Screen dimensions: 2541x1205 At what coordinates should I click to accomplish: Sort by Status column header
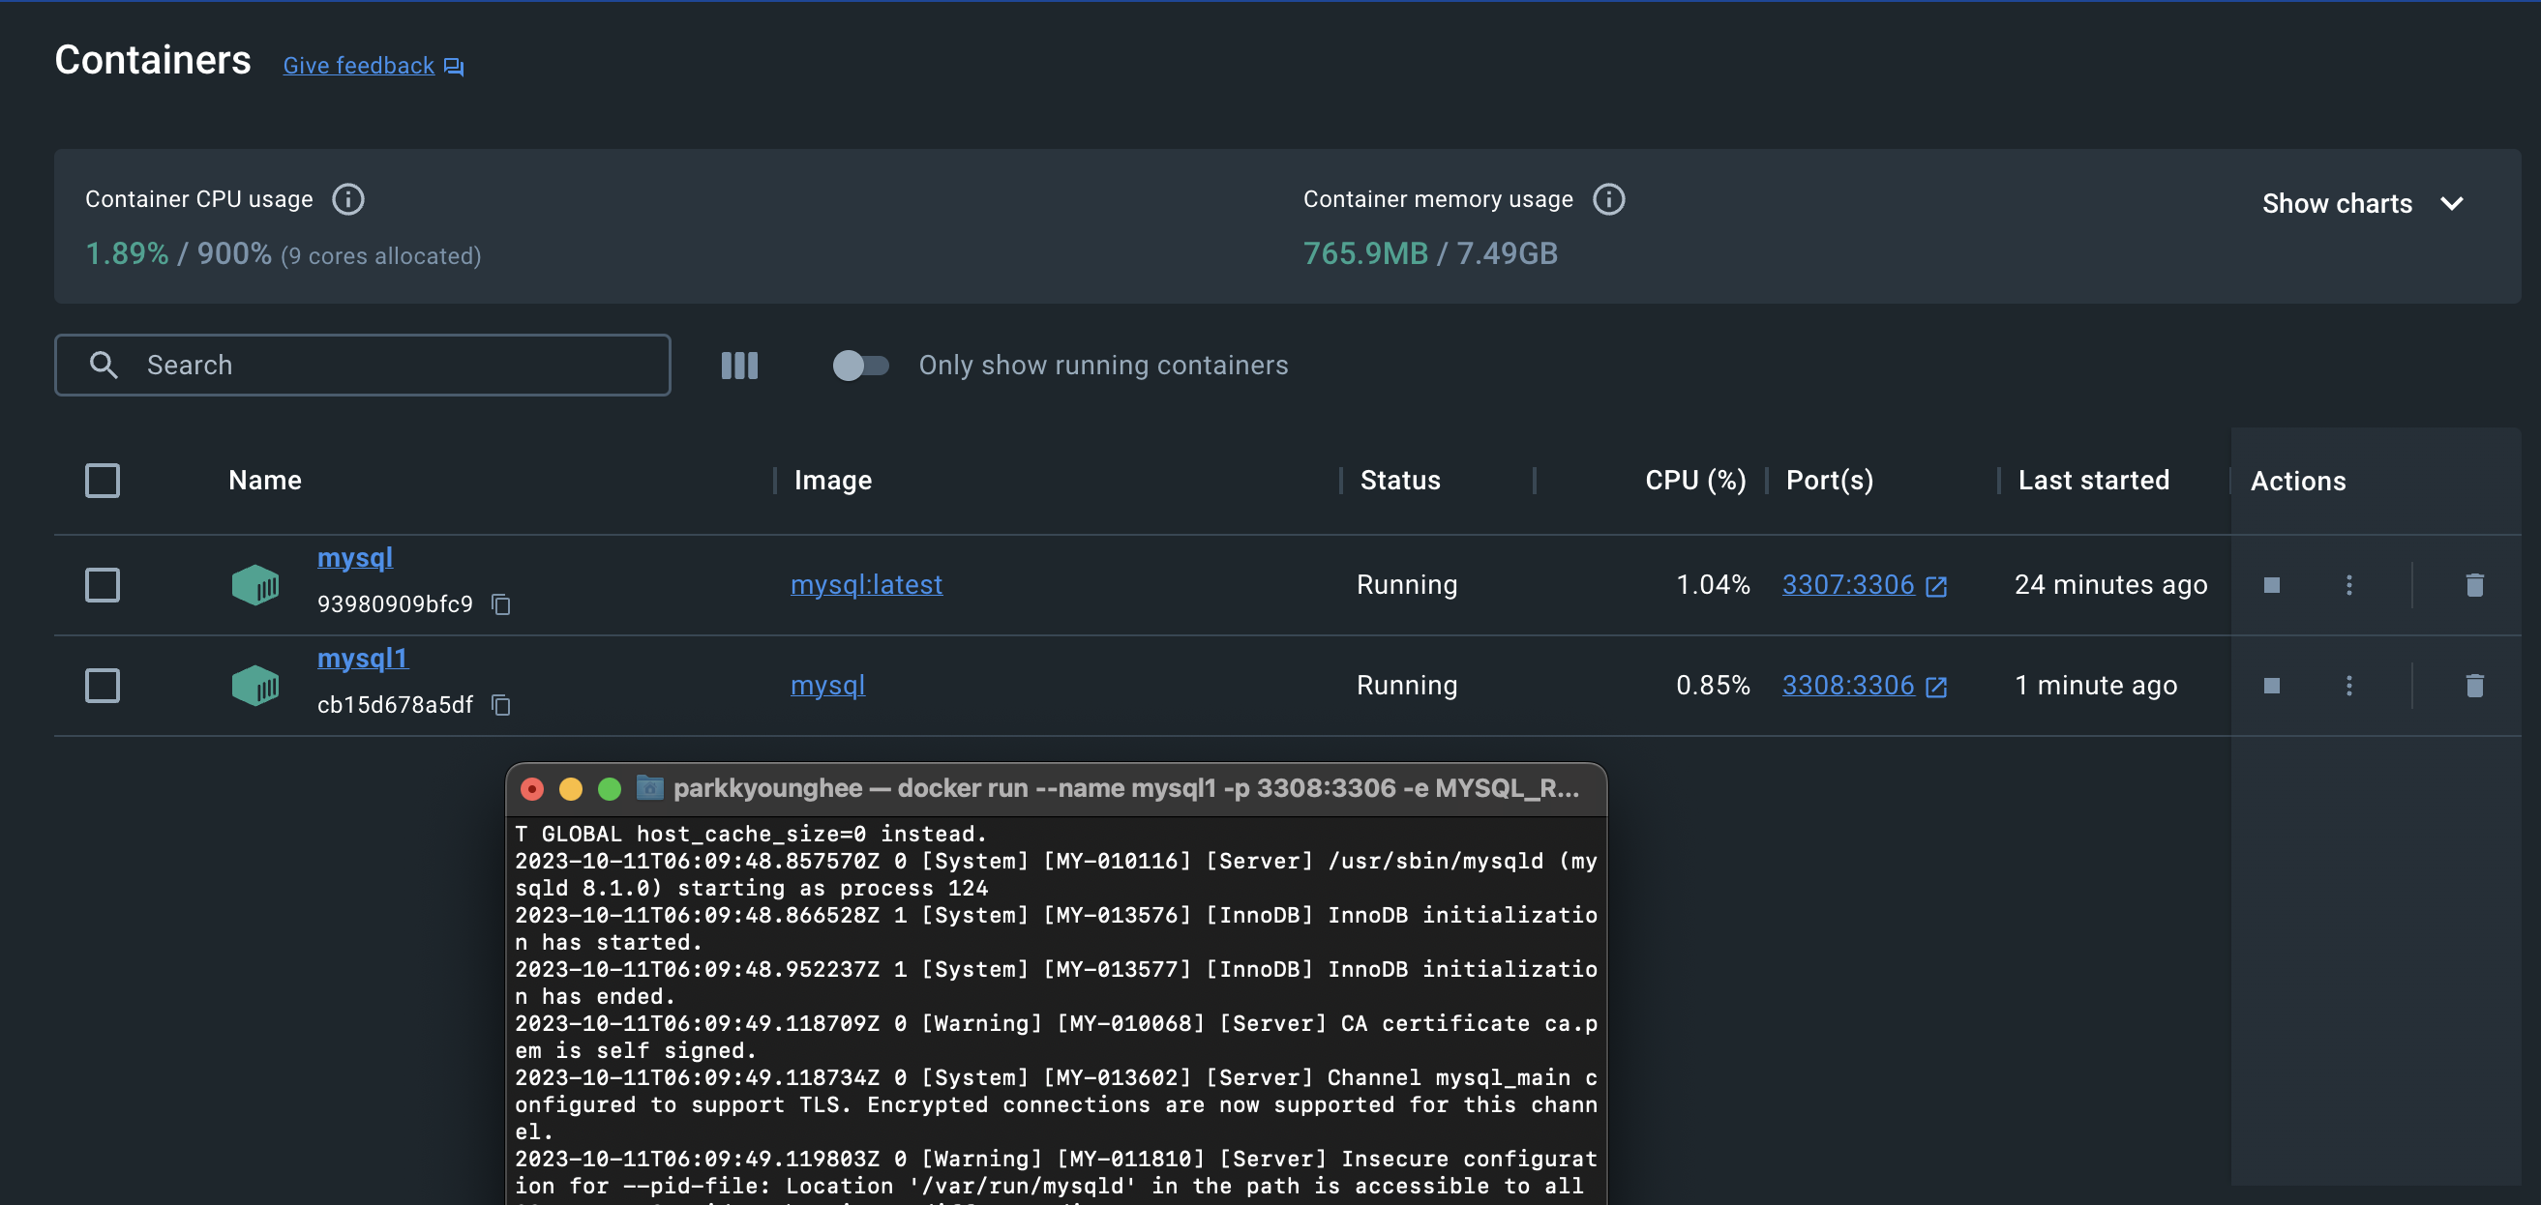point(1400,481)
